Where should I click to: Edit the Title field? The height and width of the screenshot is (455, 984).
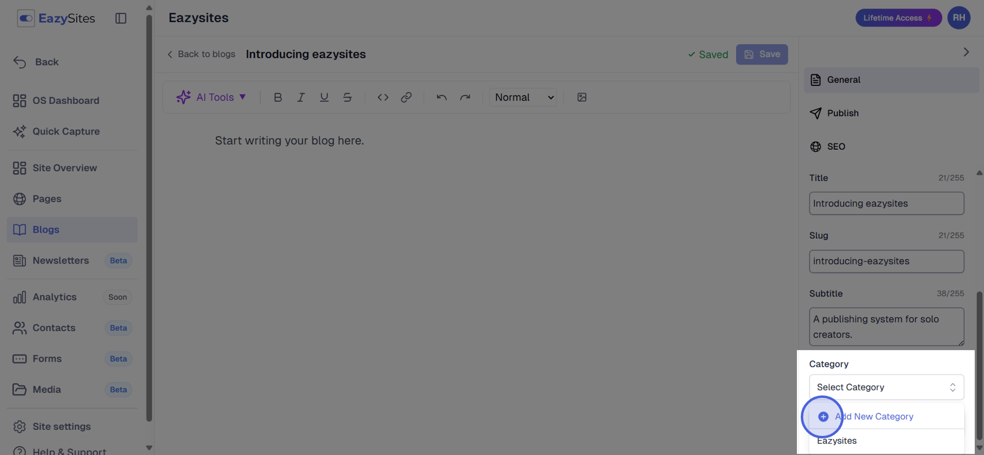pos(886,203)
